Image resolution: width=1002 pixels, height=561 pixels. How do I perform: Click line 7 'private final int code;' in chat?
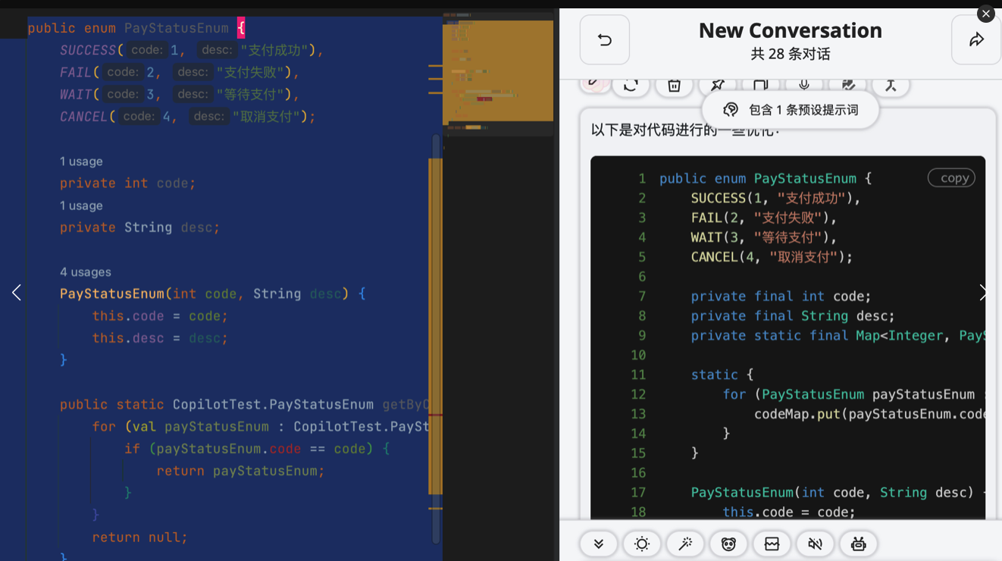click(x=781, y=296)
